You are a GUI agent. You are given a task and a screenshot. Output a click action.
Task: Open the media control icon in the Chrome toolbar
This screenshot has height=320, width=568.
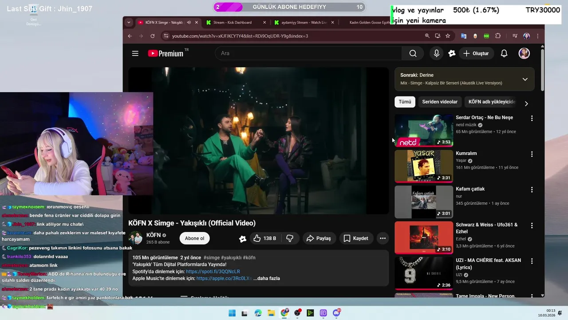coord(515,36)
